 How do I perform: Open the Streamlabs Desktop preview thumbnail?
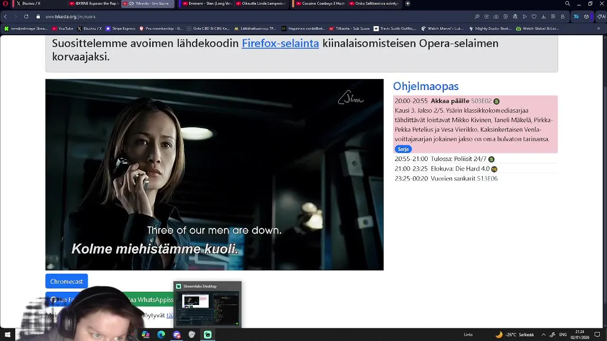[207, 304]
